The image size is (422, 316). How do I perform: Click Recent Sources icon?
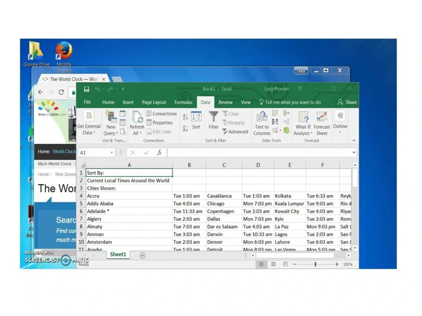coord(123,131)
